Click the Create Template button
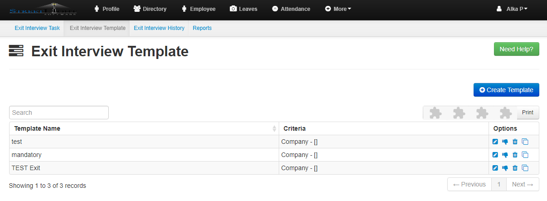Viewport: 547px width, 201px height. pos(506,90)
